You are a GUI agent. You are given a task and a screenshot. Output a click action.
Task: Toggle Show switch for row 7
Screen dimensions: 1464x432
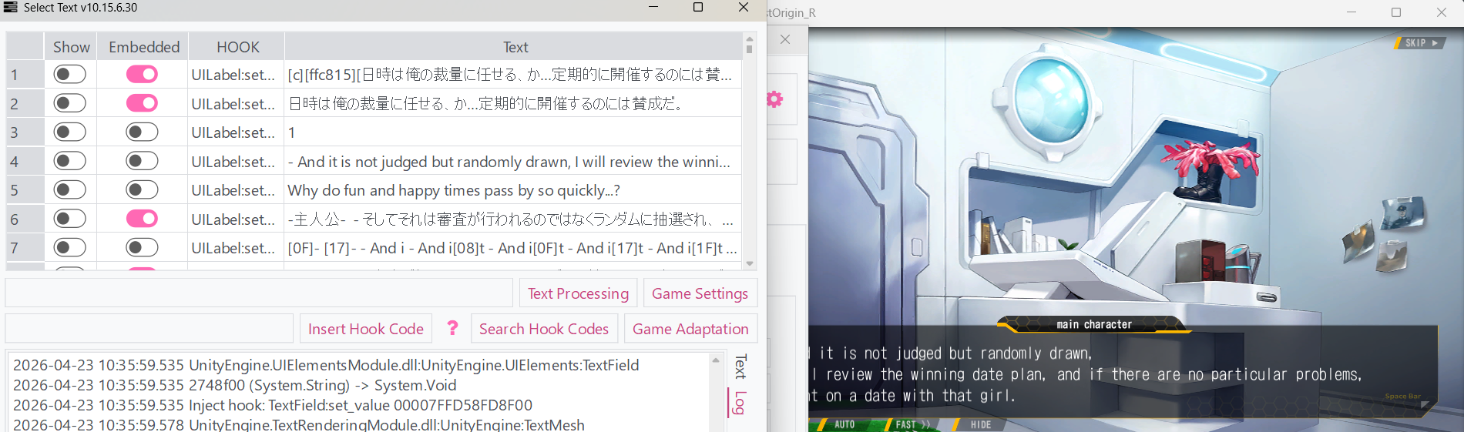69,247
